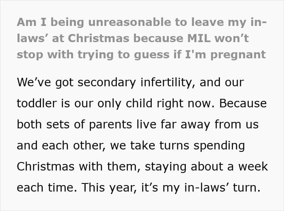
Task: Click "Christmas" in the gray title
Action: click(x=99, y=38)
